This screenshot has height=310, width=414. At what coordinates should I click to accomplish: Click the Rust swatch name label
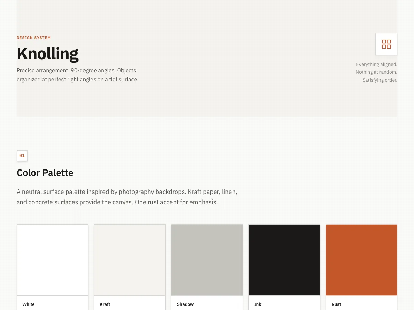(x=336, y=304)
